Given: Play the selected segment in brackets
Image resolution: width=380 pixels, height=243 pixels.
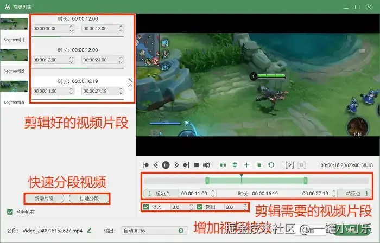Looking at the screenshot, I should tap(289, 165).
